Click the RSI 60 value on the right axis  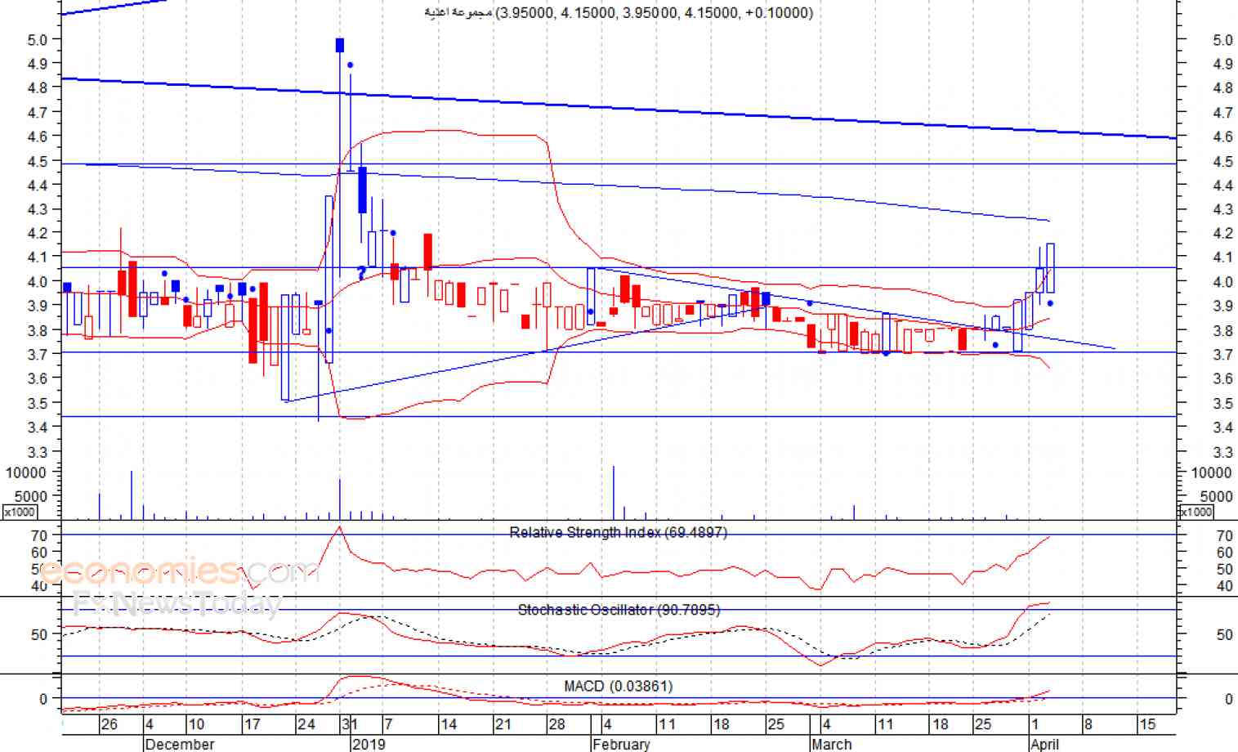tap(1224, 553)
